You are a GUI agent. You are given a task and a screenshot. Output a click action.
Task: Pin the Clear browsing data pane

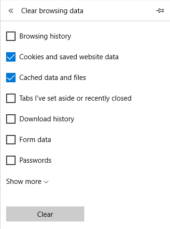pyautogui.click(x=160, y=11)
